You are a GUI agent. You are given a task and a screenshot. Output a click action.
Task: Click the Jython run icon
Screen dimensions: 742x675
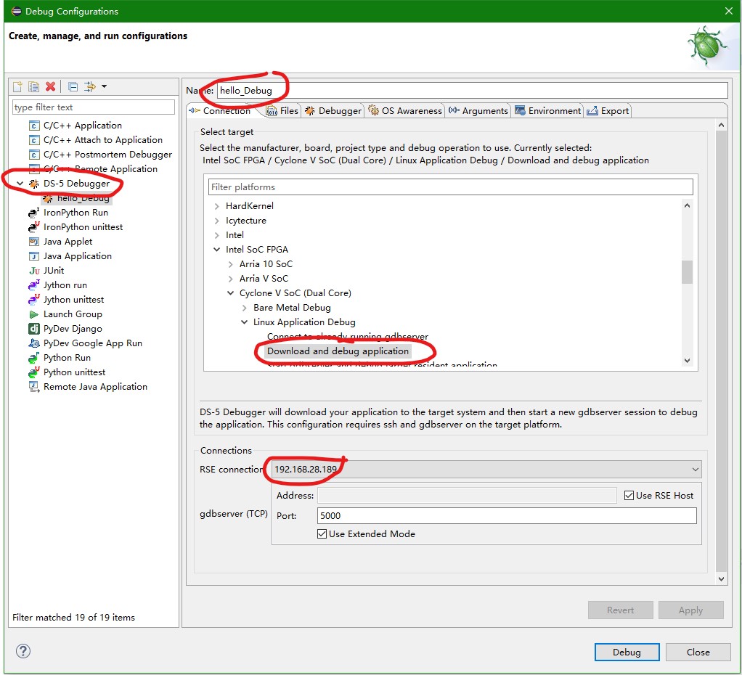(x=34, y=285)
